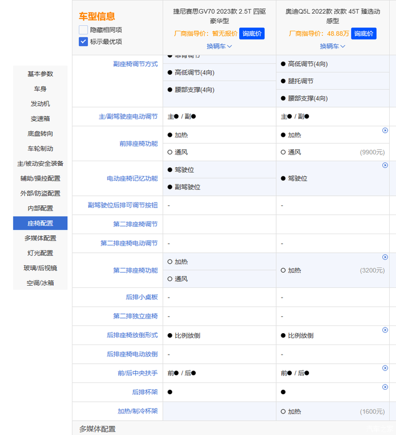
Task: Jump to 基本参数 section in sidebar
Action: (40, 74)
